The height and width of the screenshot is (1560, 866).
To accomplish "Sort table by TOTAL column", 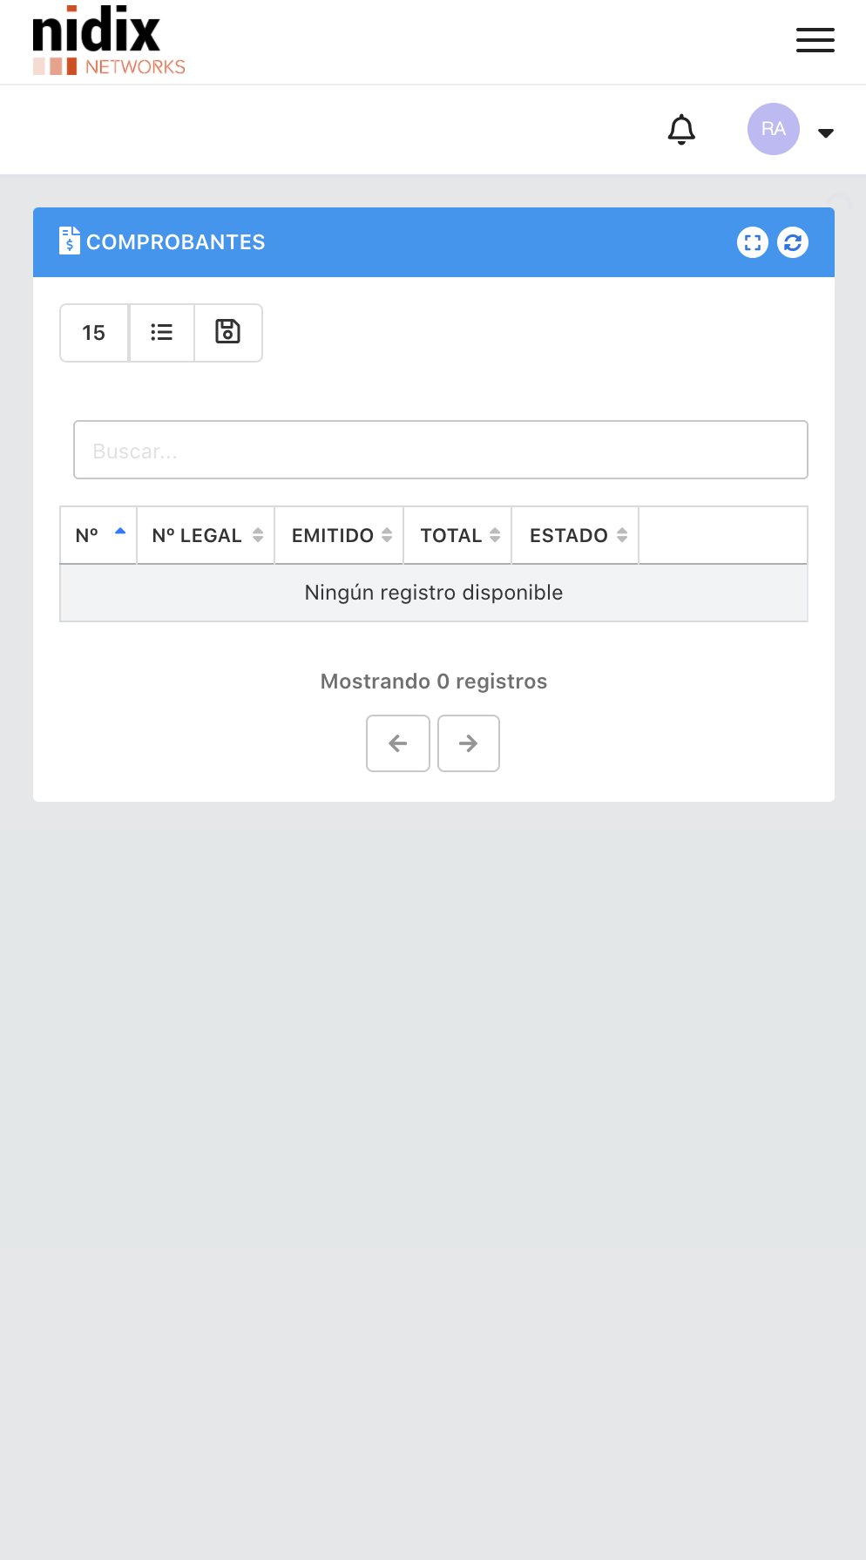I will pos(457,535).
